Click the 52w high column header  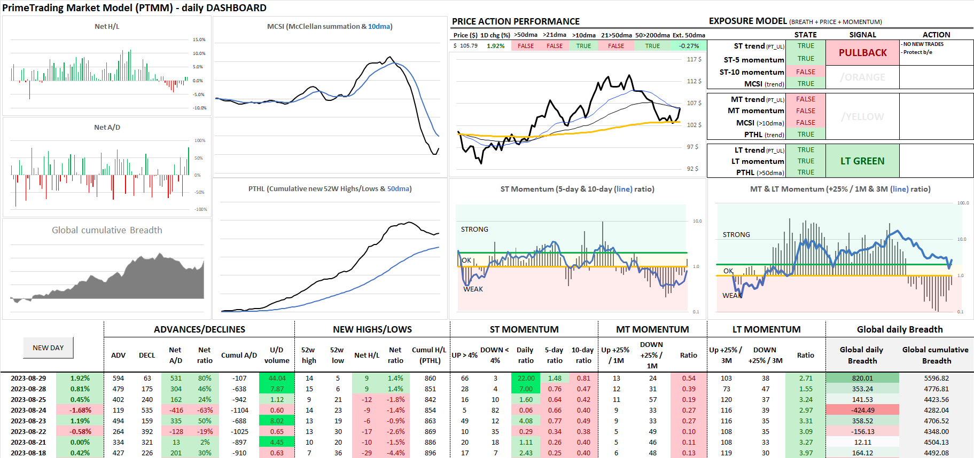tap(309, 355)
